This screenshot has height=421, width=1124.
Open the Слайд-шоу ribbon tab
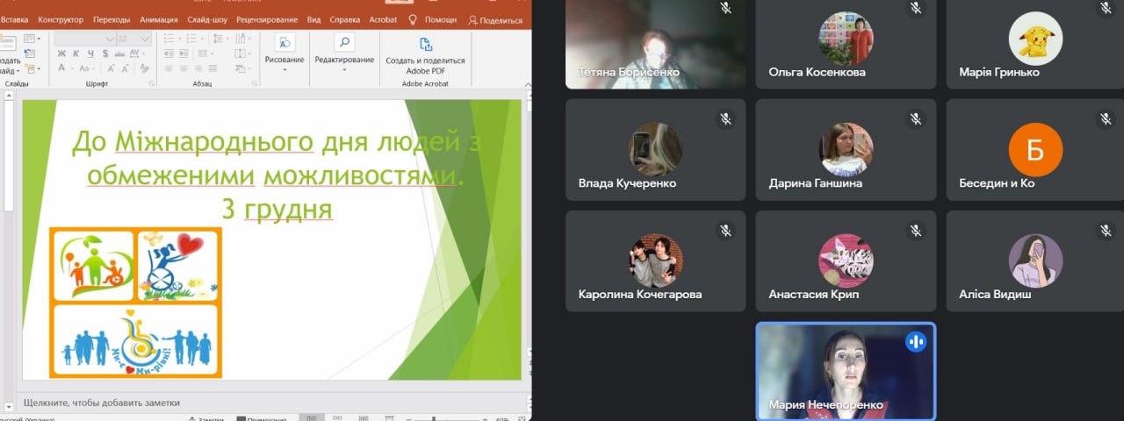[206, 19]
